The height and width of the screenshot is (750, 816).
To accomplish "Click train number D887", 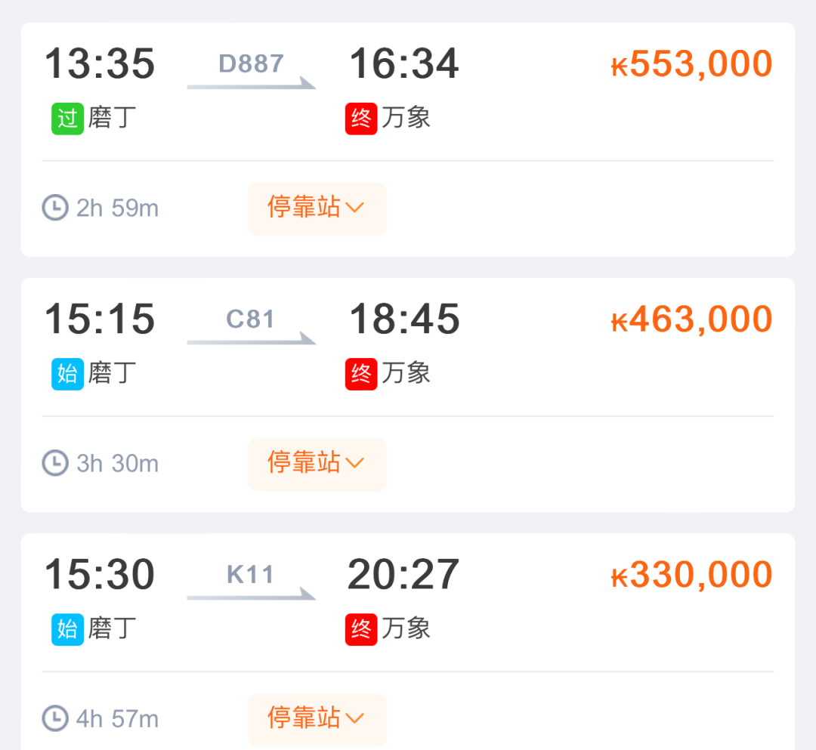I will coord(250,65).
